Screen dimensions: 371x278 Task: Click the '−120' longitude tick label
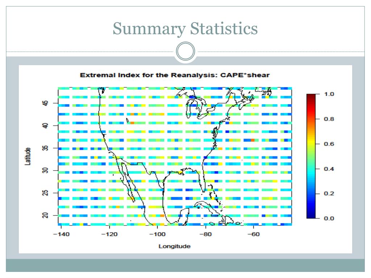pos(109,234)
